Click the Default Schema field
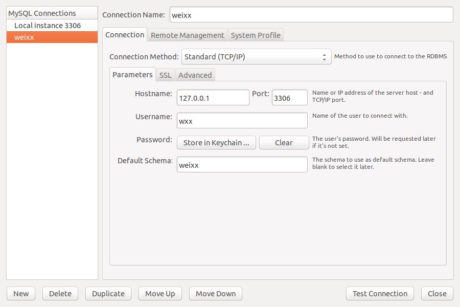The width and height of the screenshot is (460, 307). pos(242,165)
